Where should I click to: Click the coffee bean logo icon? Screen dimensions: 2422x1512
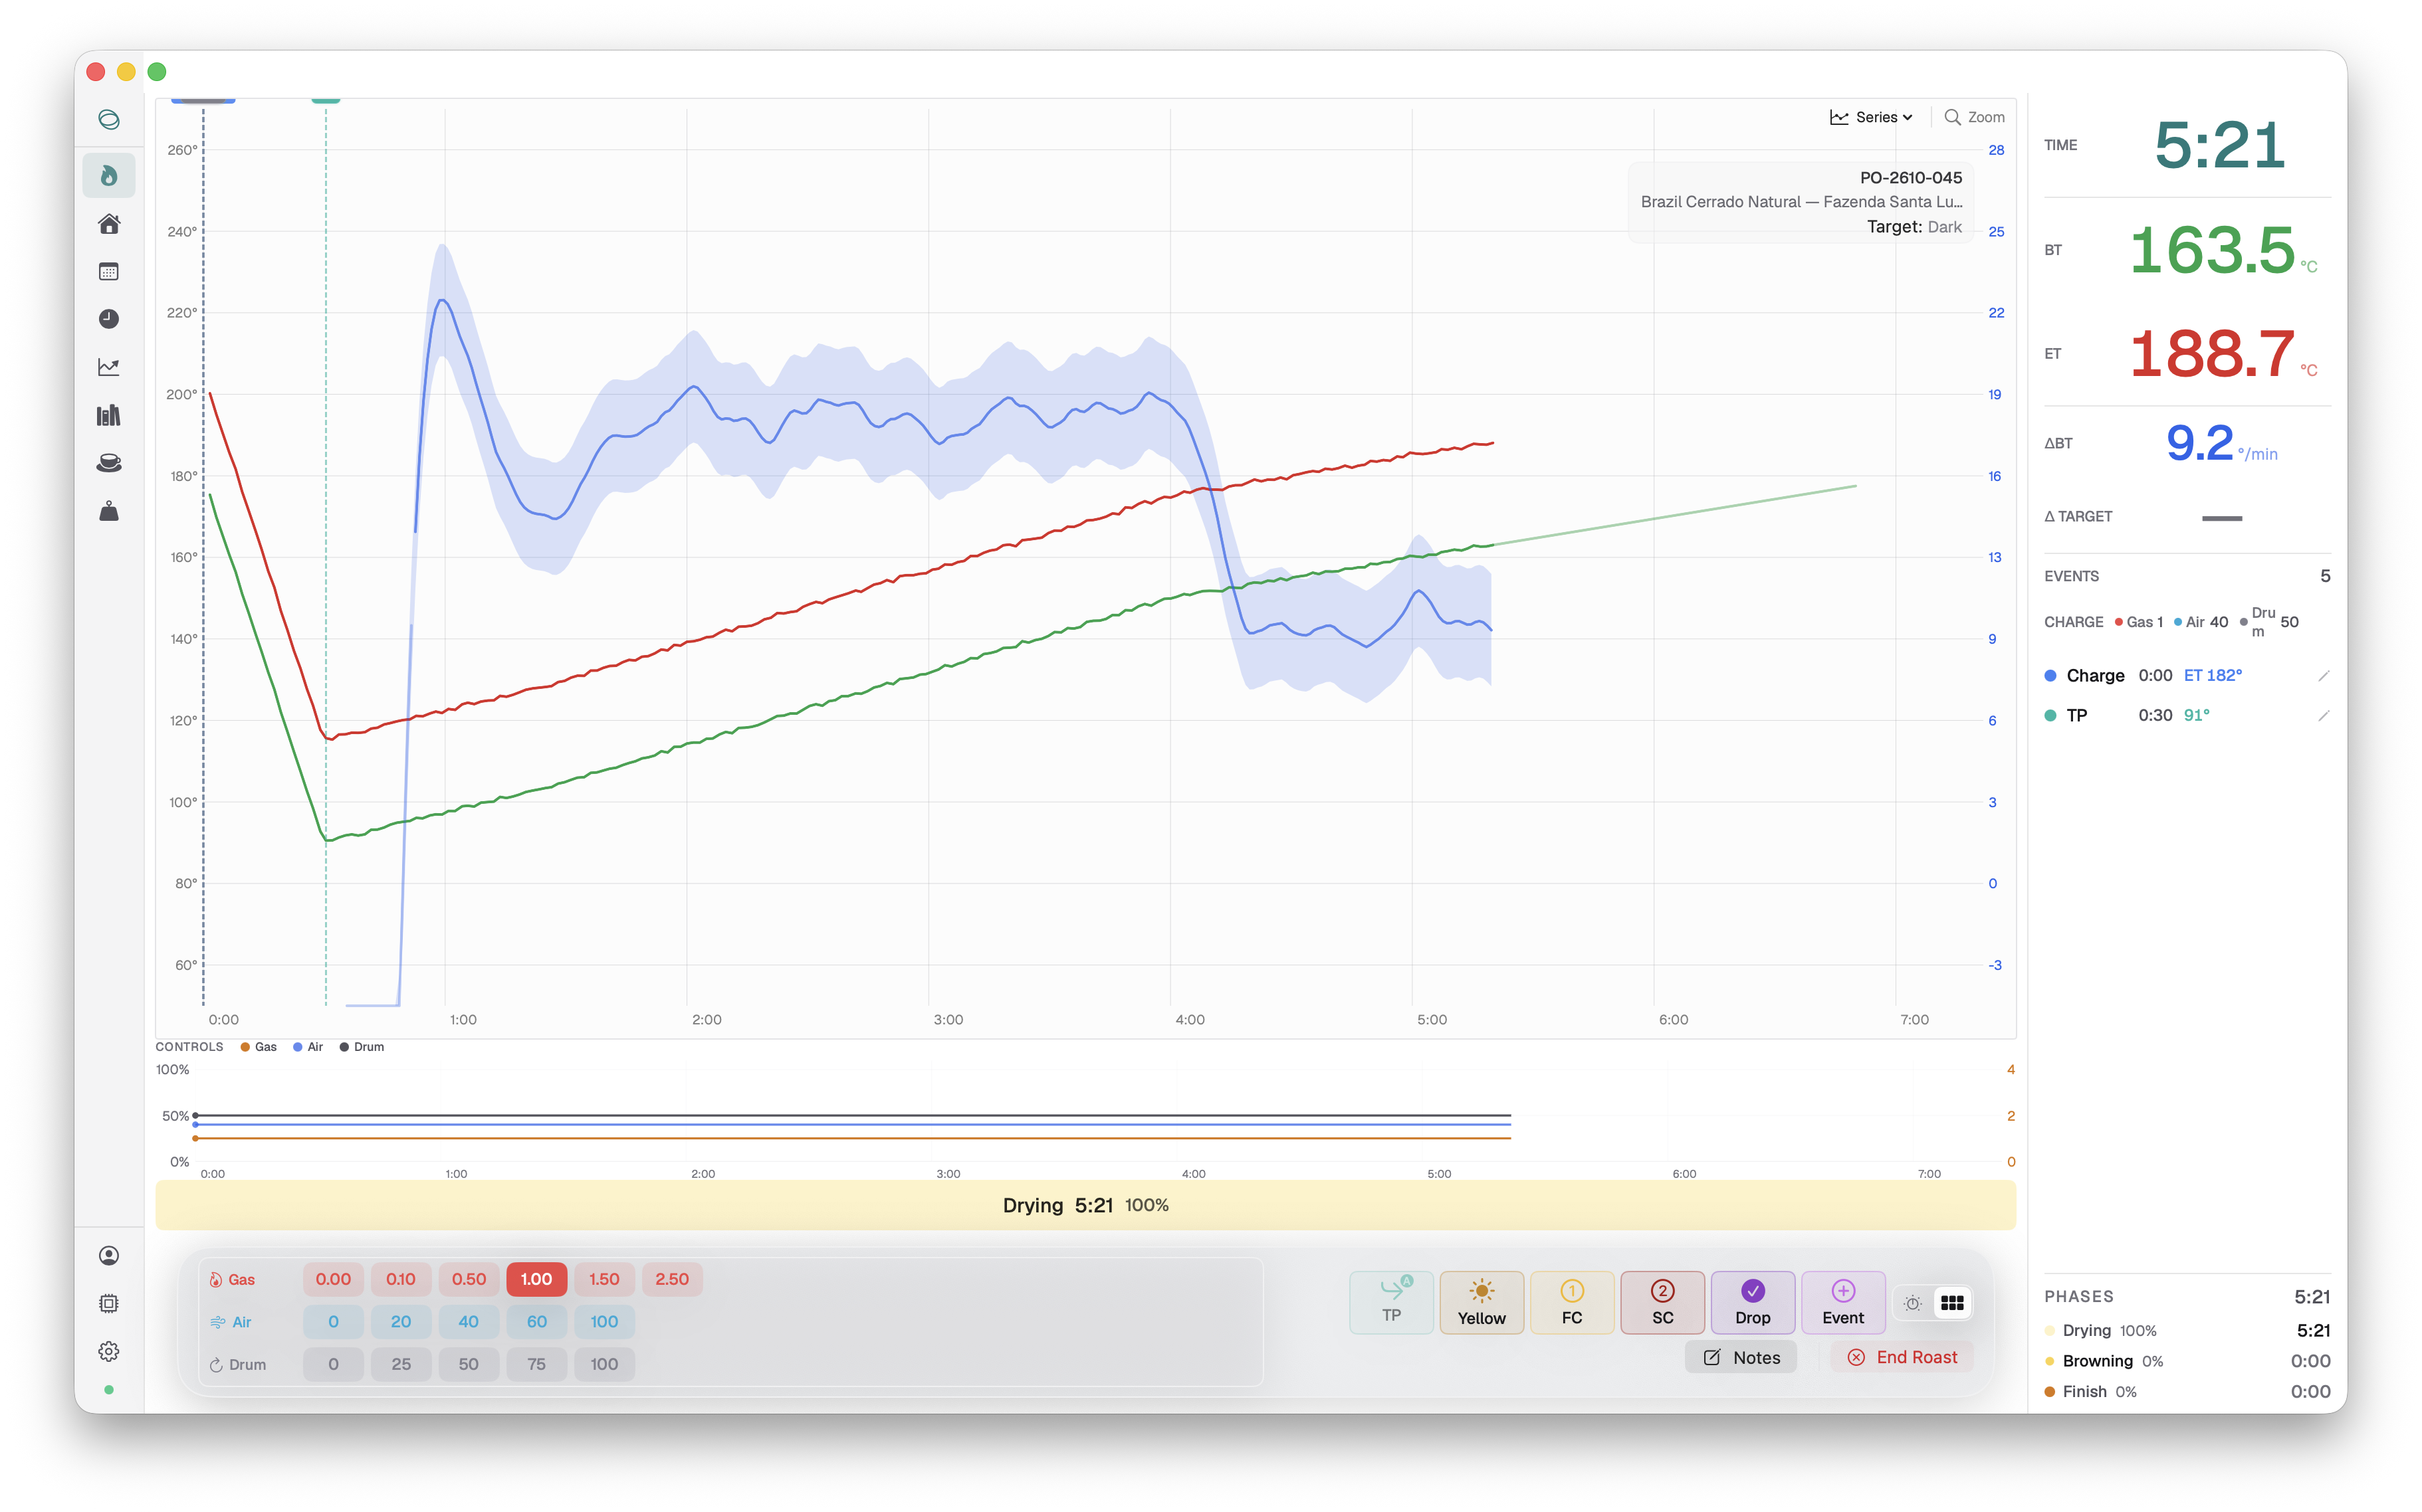click(x=109, y=120)
